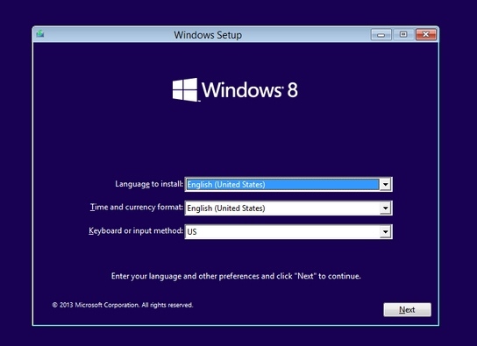This screenshot has width=477, height=346.
Task: Click the '© 2013 Microsoft Corporation' copyright text
Action: (x=122, y=305)
